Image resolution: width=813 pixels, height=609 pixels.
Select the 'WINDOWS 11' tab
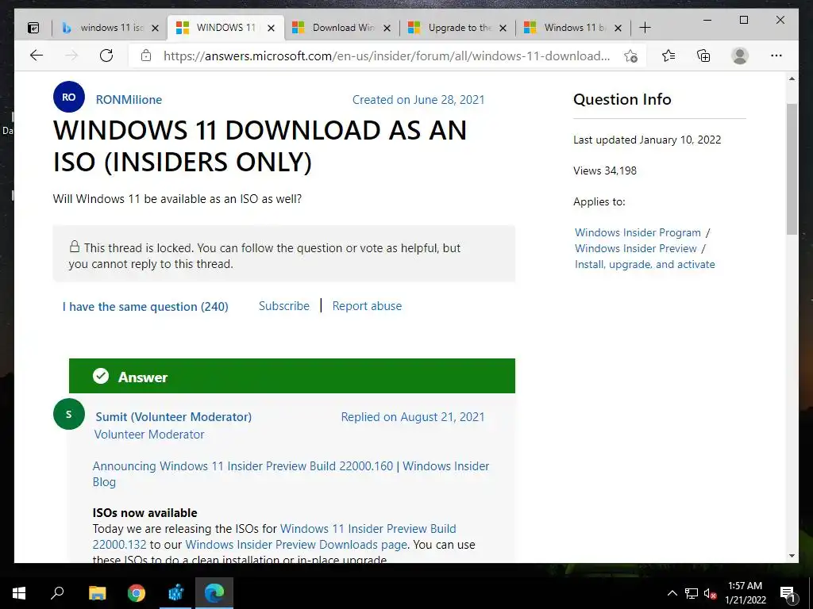pos(225,28)
